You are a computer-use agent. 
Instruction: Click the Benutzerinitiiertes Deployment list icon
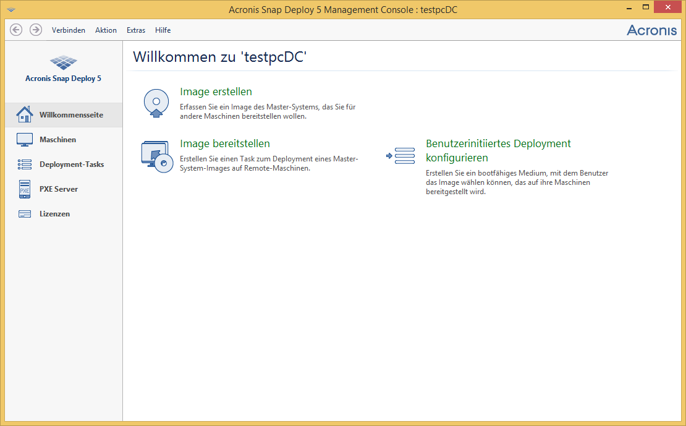tap(400, 156)
